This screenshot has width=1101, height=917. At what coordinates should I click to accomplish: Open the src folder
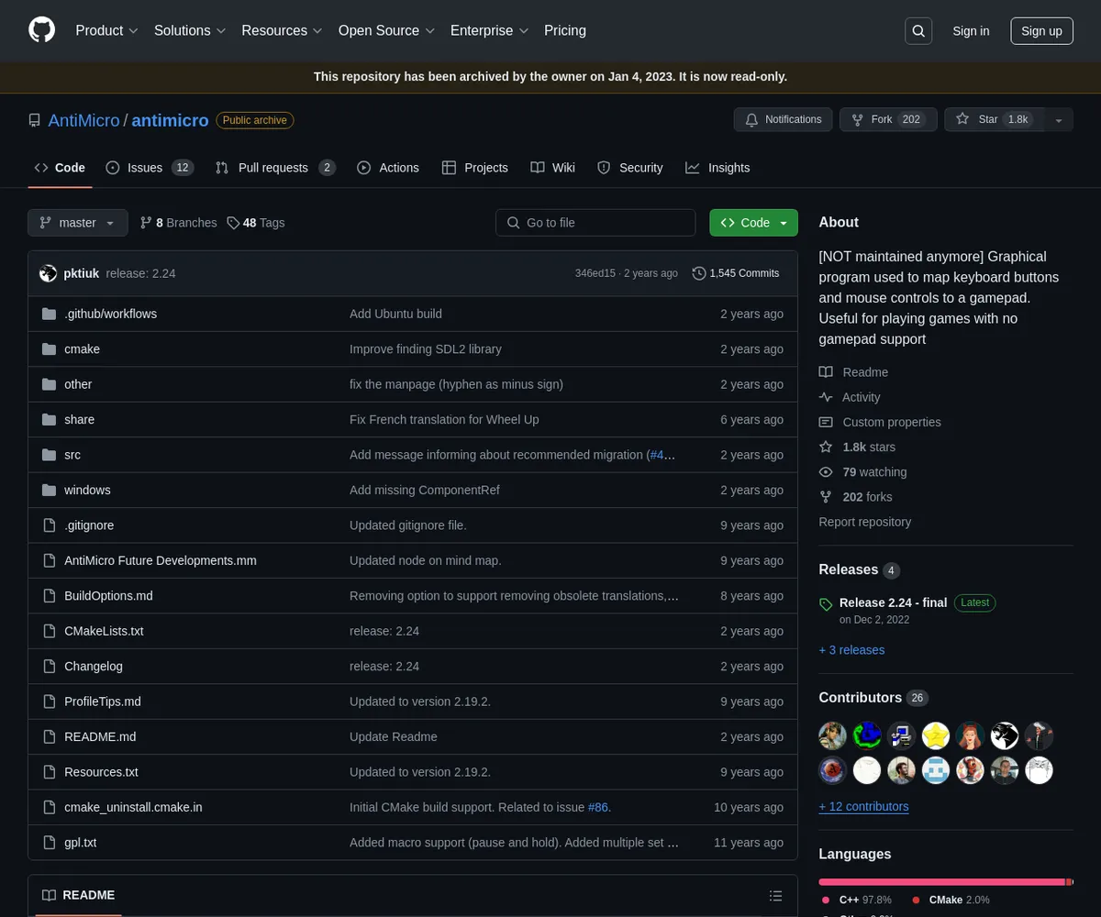[x=72, y=455]
